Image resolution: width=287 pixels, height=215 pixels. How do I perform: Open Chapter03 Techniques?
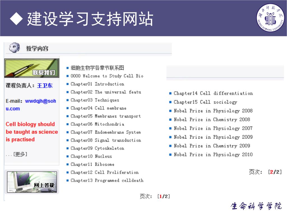pyautogui.click(x=95, y=100)
